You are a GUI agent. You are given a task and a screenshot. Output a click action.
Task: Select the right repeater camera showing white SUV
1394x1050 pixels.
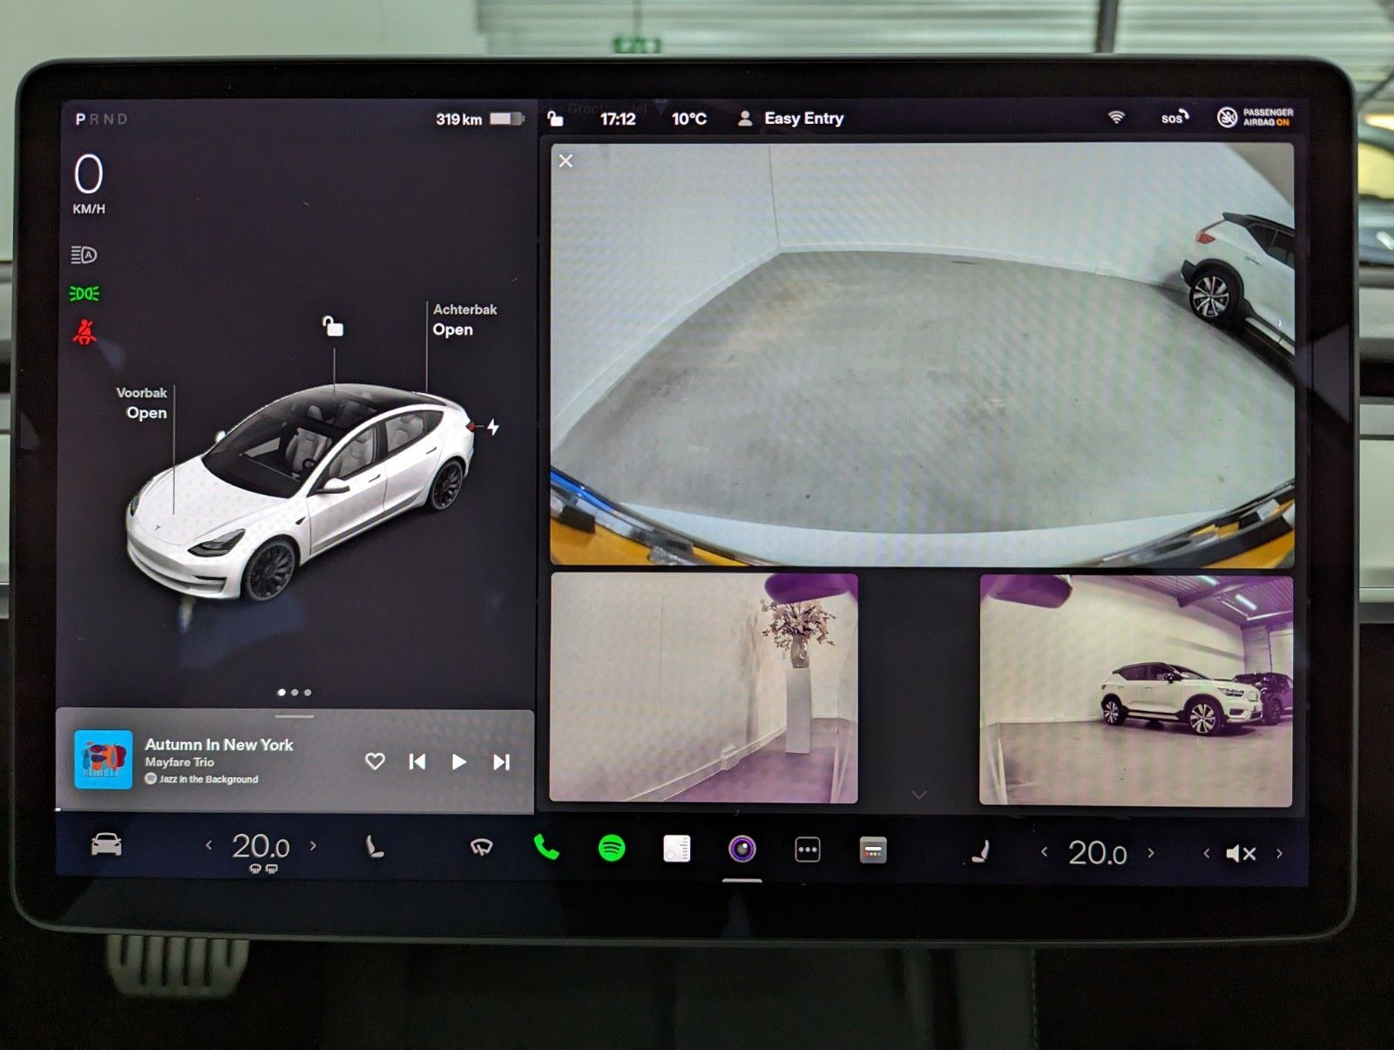pos(1136,690)
